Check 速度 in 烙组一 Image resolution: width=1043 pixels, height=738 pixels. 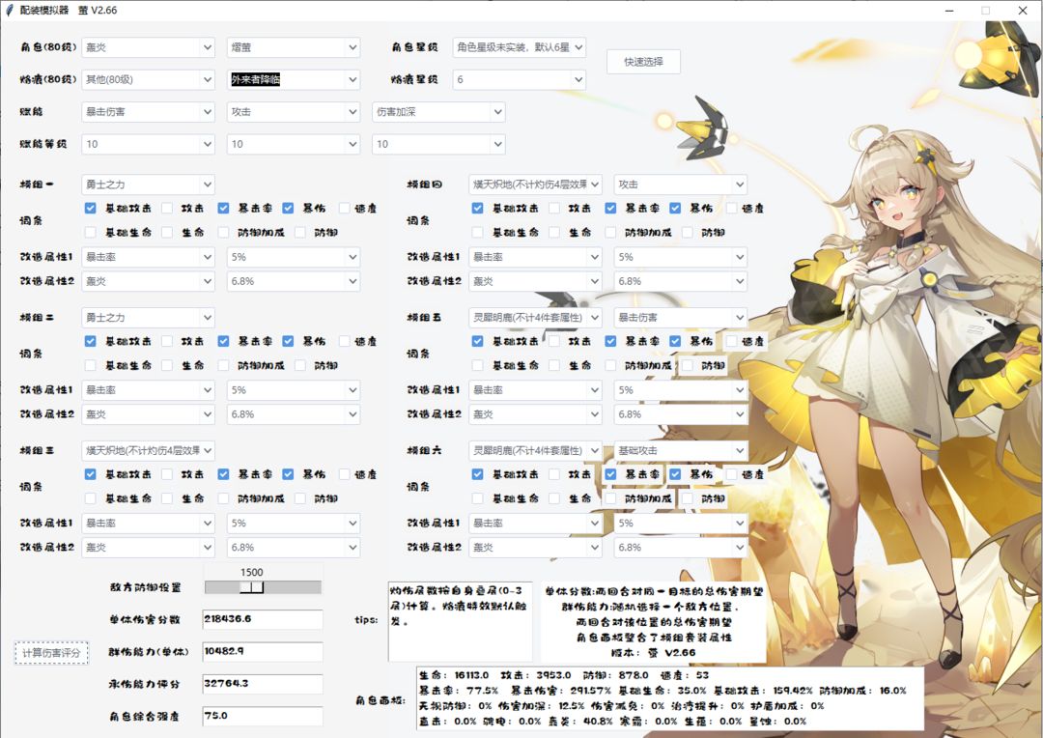pyautogui.click(x=344, y=209)
